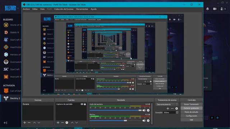
Task: Add a new source in Fuentes panel
Action: (58, 123)
